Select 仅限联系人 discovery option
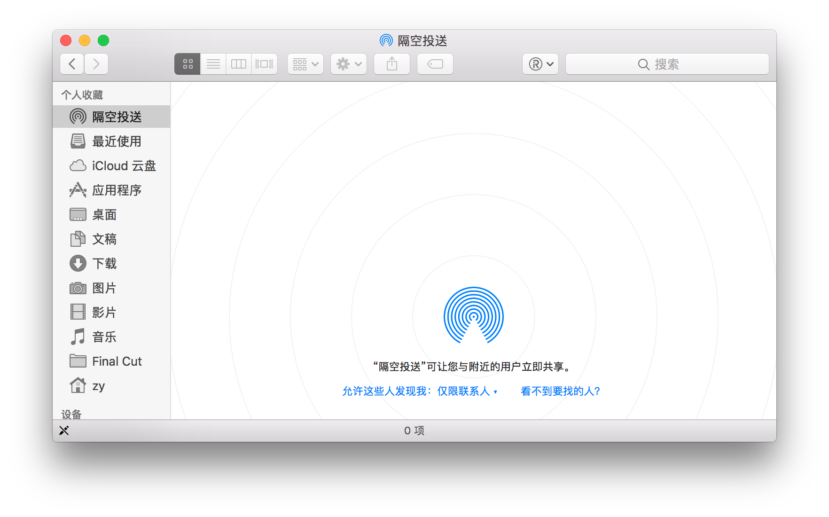Screen dimensions: 829x517 point(467,391)
